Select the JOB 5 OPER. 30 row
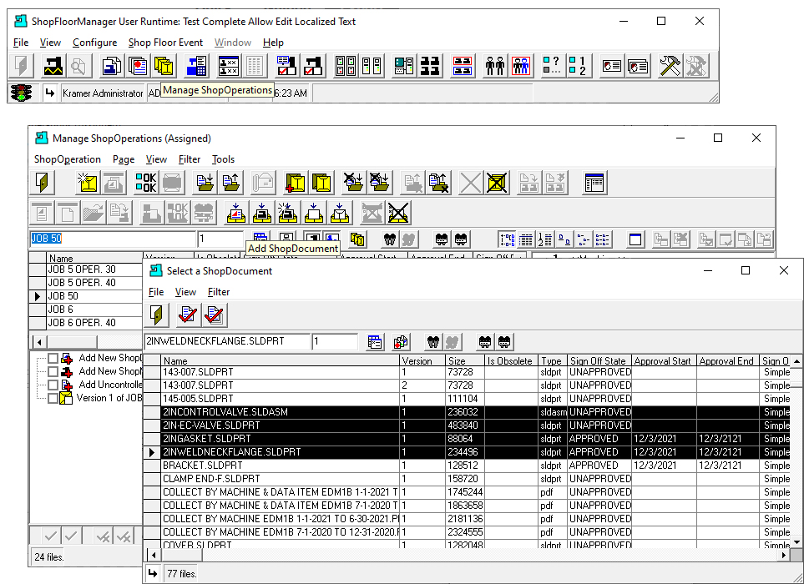 [x=86, y=269]
